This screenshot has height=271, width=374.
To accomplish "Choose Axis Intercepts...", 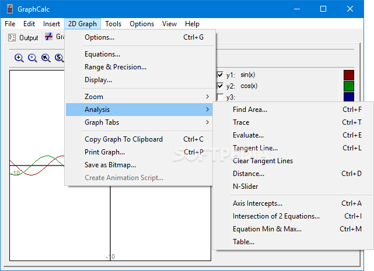I will click(x=293, y=203).
